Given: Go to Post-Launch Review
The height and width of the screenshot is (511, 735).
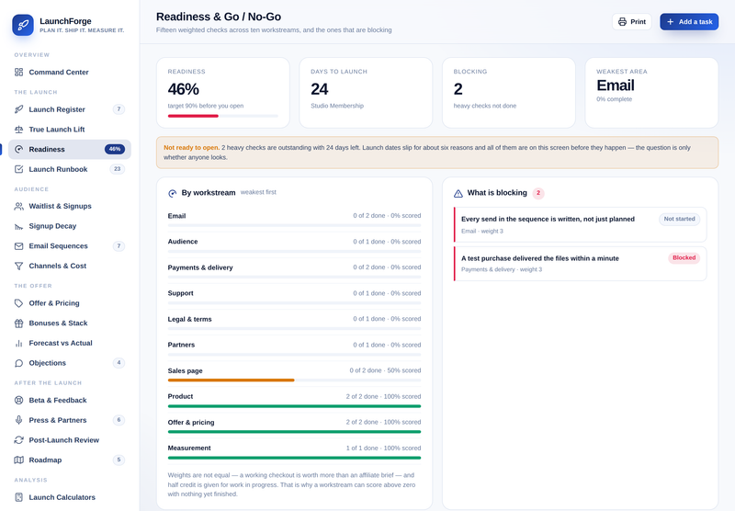Looking at the screenshot, I should (70, 440).
